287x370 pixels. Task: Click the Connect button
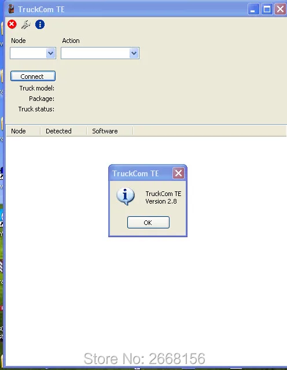click(33, 76)
